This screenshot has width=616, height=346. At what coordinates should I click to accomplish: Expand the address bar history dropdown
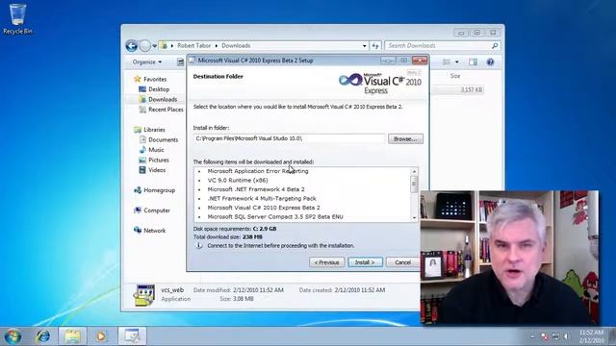(x=364, y=46)
